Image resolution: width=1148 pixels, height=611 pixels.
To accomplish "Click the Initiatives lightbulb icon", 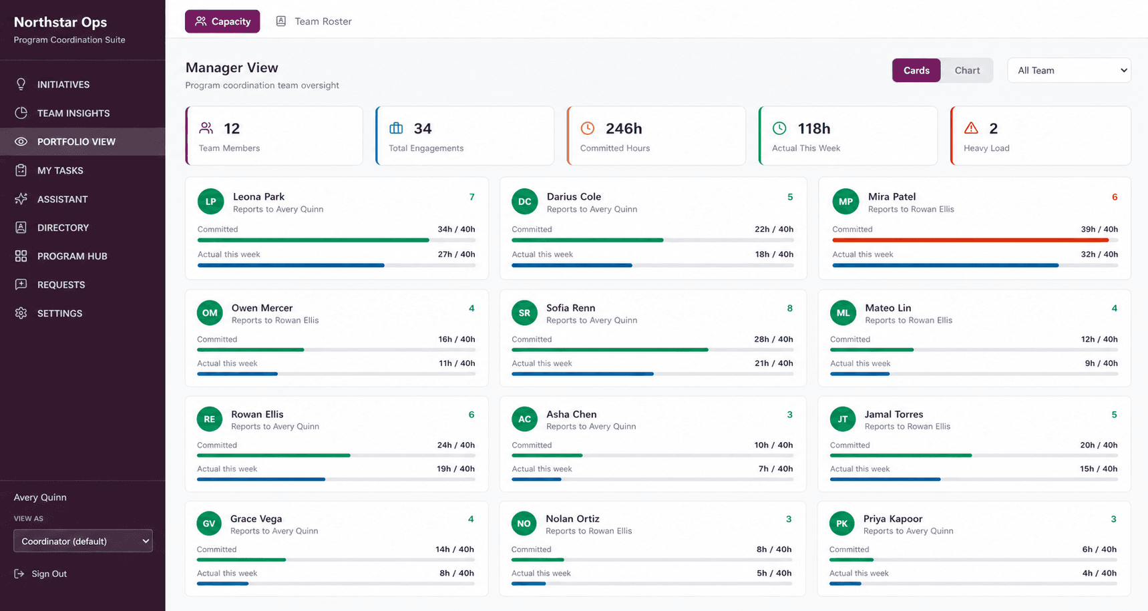I will point(21,84).
